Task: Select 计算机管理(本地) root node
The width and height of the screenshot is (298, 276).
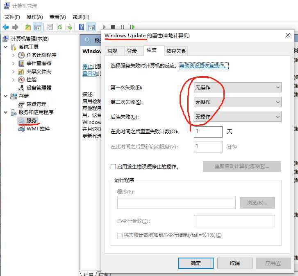Action: [x=30, y=39]
